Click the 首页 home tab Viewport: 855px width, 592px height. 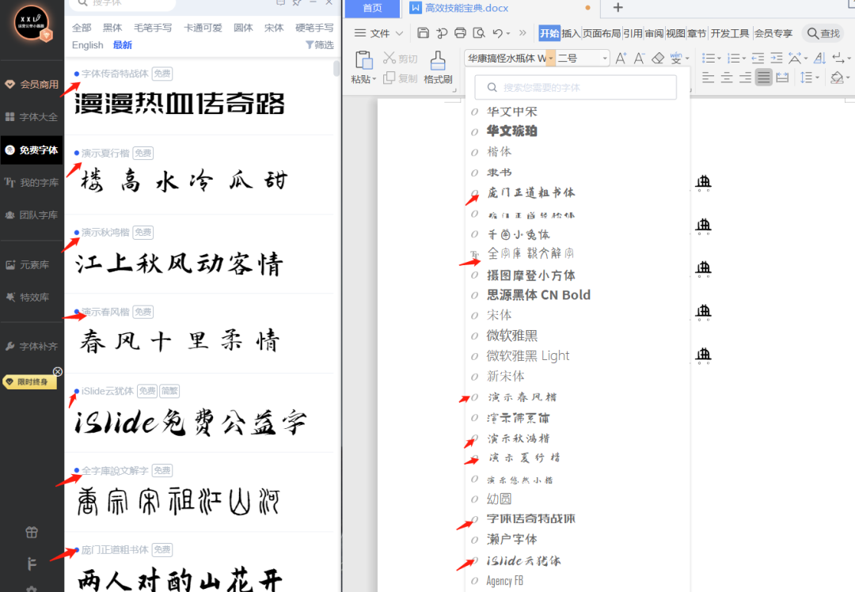coord(372,8)
